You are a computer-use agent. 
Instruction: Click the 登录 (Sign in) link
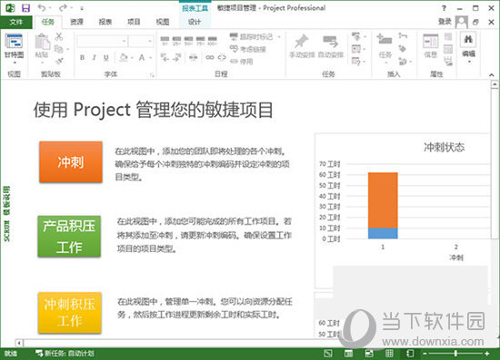pos(445,22)
